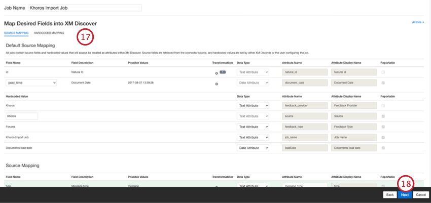Click the Natural Id display name field
The height and width of the screenshot is (203, 431).
point(354,72)
